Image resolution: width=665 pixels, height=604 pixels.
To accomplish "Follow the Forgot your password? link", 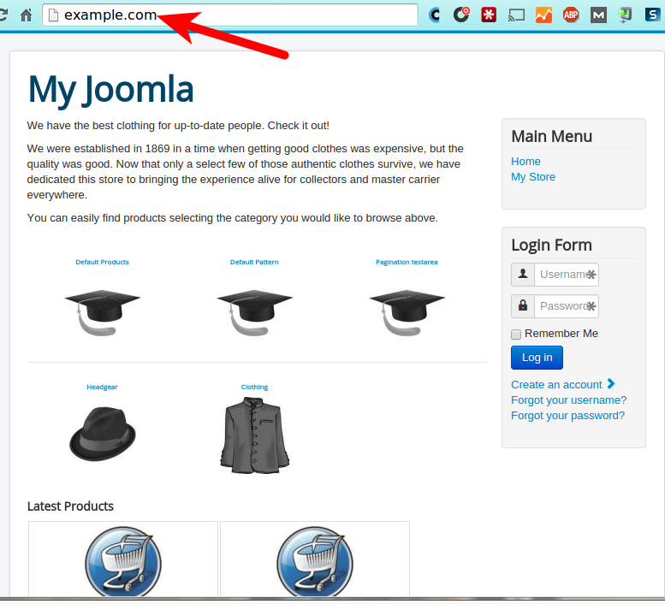I will point(567,416).
